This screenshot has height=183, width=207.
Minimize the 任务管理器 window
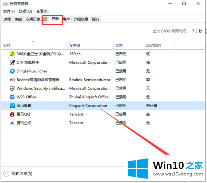(170, 3)
